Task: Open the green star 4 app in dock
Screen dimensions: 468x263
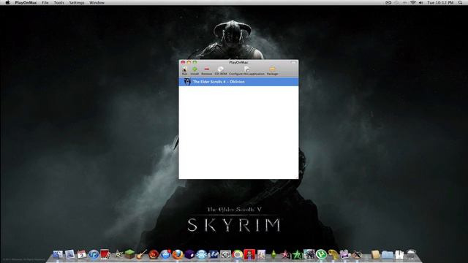Action: click(x=298, y=254)
